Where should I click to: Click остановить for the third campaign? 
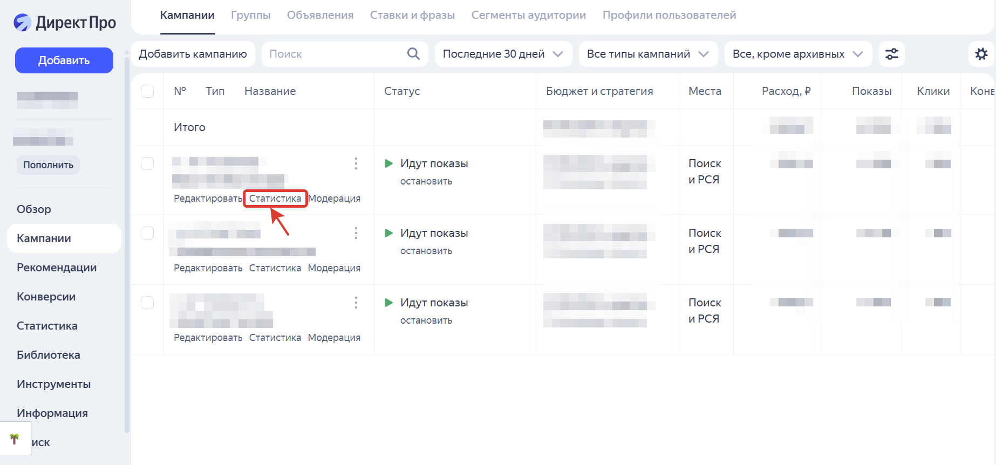click(x=426, y=320)
